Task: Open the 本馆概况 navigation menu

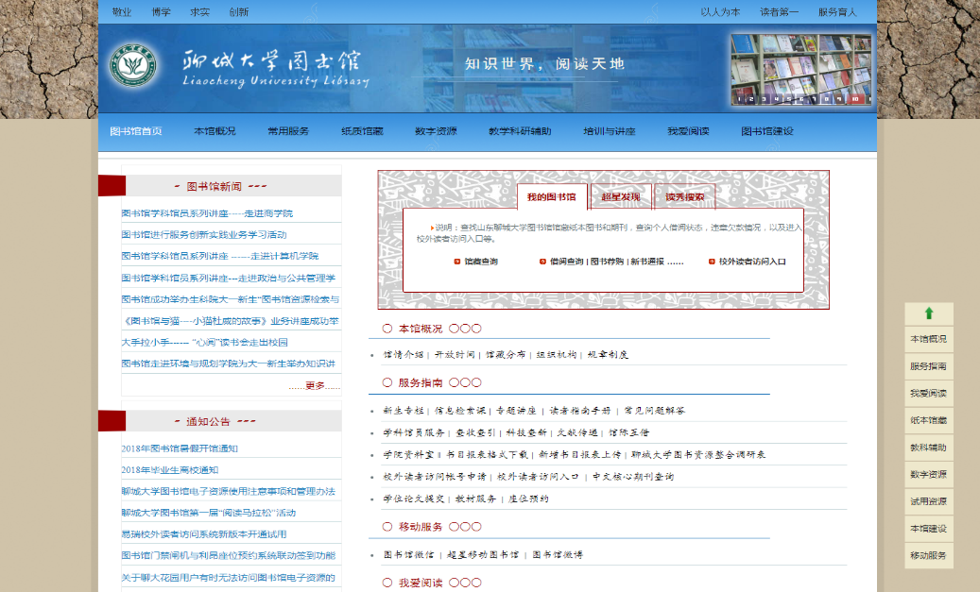Action: [x=215, y=131]
